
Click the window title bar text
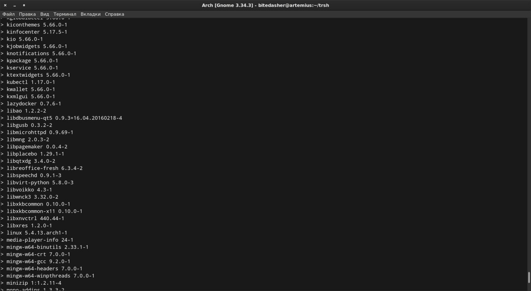(x=265, y=5)
